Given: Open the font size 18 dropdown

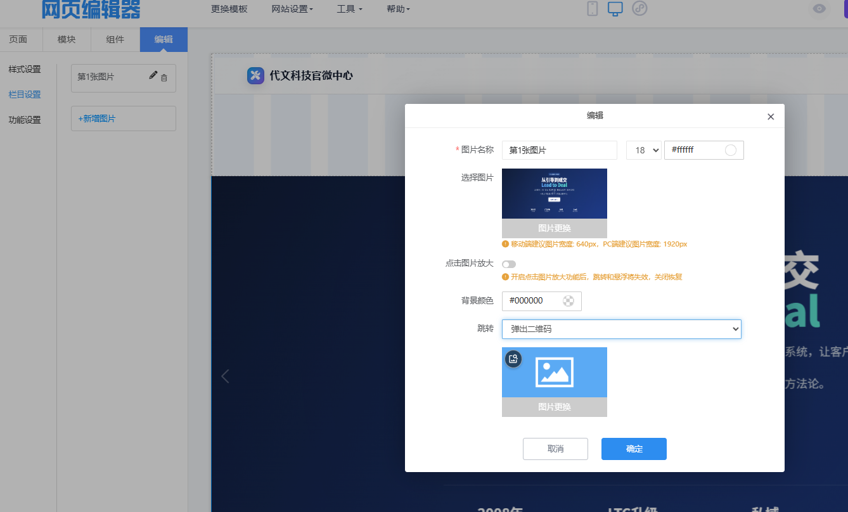Looking at the screenshot, I should 643,150.
